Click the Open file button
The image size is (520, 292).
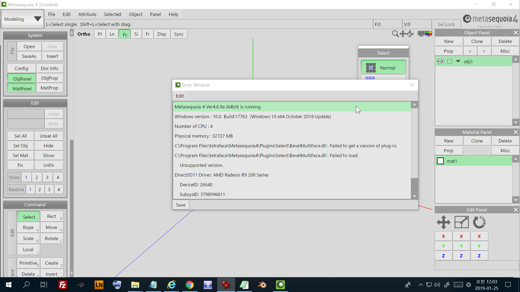(29, 47)
